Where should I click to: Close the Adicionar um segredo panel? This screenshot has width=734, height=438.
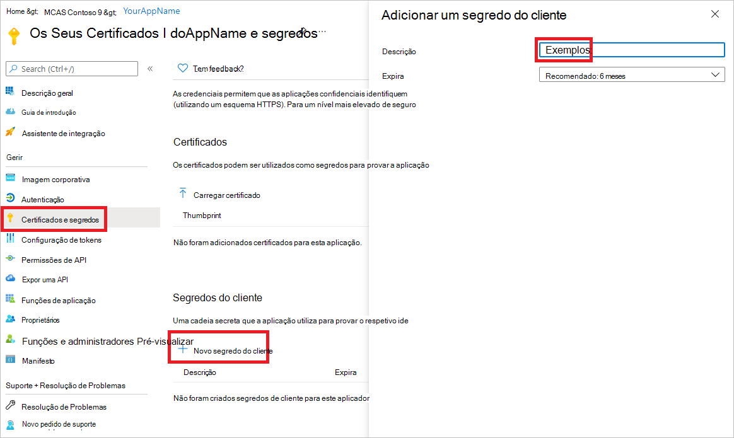[x=715, y=14]
